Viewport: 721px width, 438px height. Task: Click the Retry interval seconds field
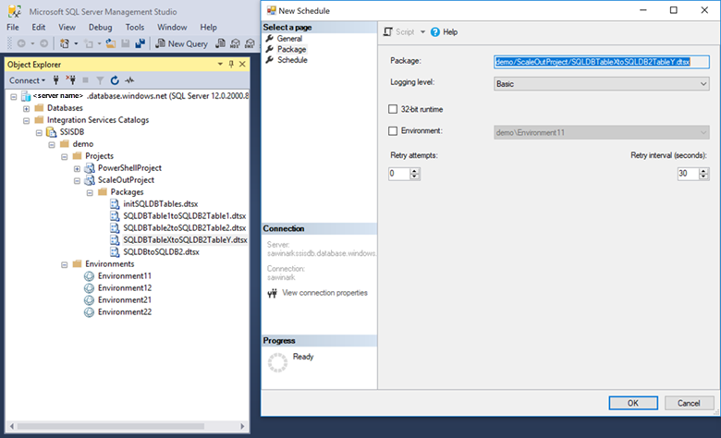pyautogui.click(x=689, y=174)
